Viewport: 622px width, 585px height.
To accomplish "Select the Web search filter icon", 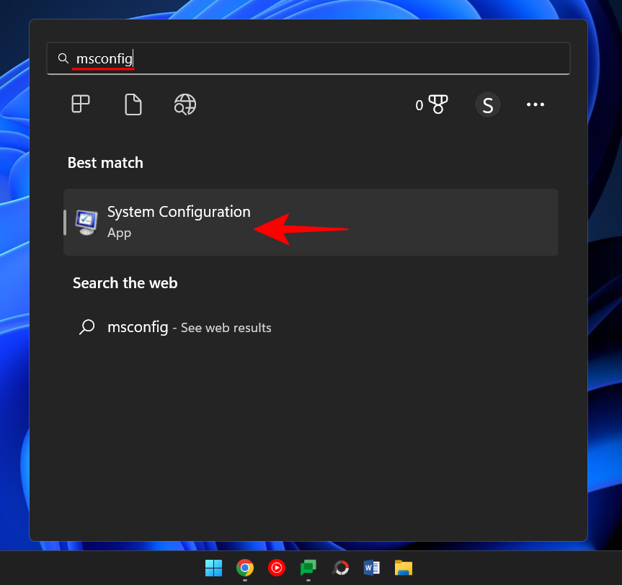I will coord(185,104).
